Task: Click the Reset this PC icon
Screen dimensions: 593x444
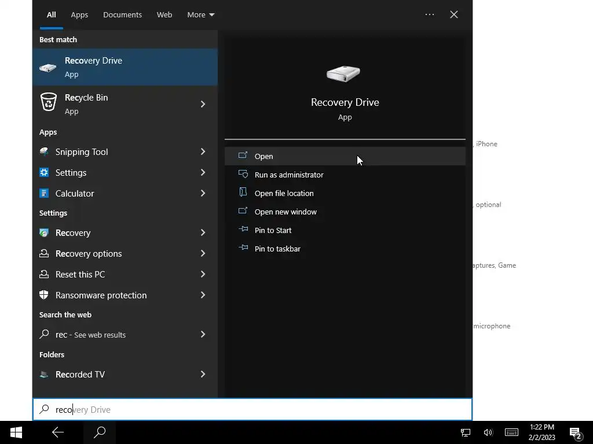Action: (x=44, y=274)
